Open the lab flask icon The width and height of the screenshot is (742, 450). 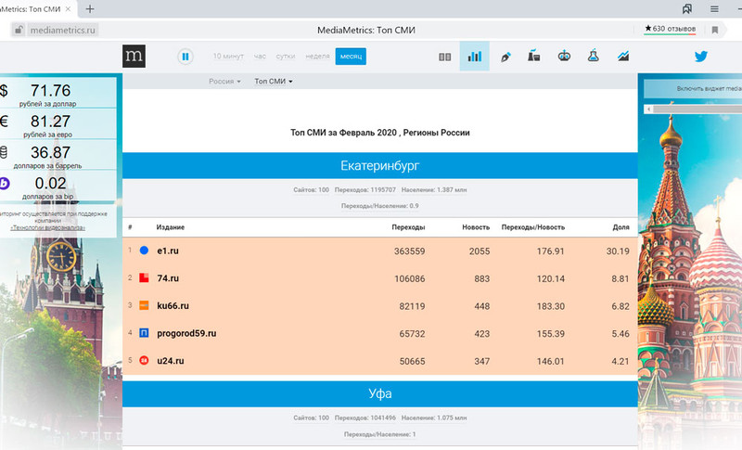pos(592,57)
